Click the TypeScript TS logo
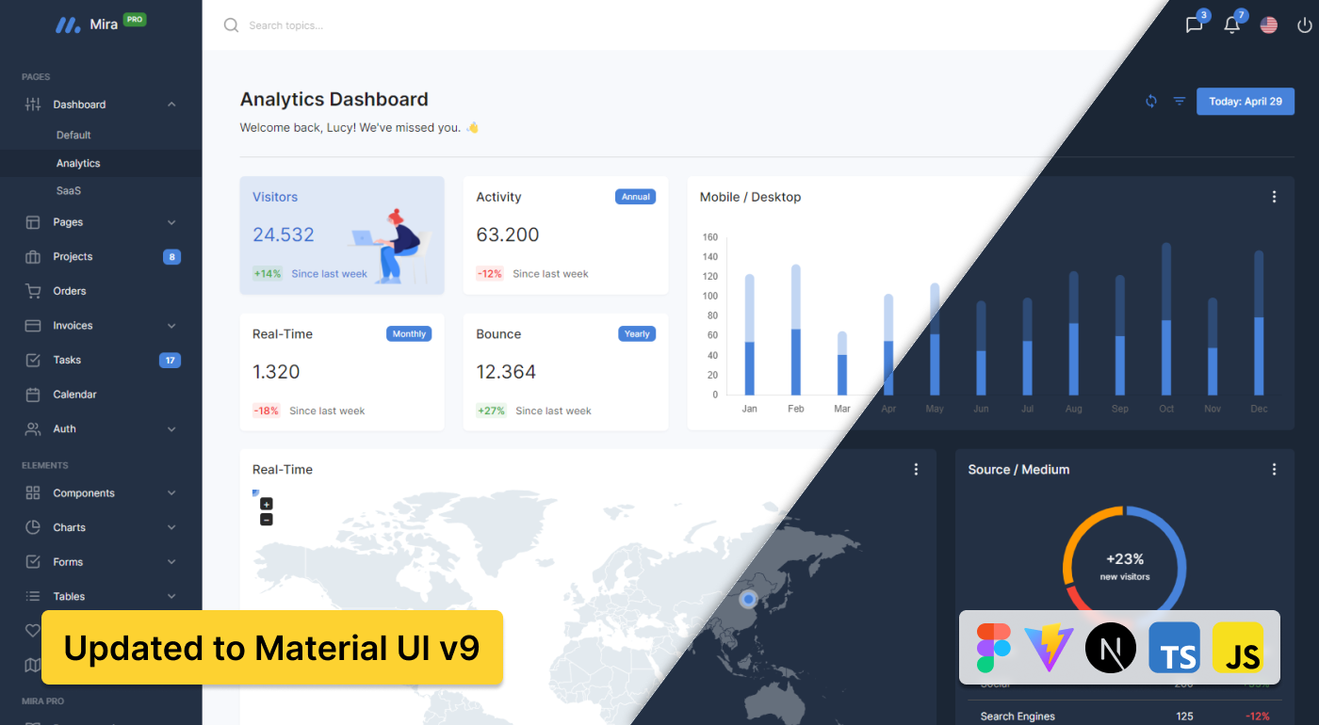Image resolution: width=1319 pixels, height=725 pixels. click(x=1175, y=648)
